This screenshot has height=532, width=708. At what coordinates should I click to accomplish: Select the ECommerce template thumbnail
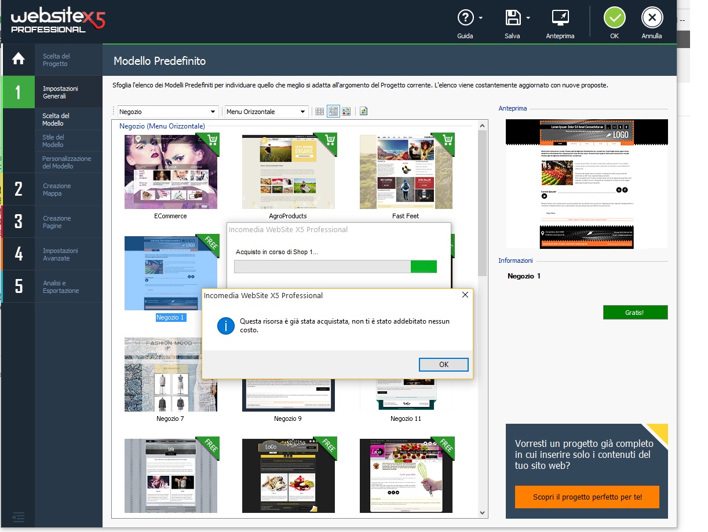coord(171,171)
